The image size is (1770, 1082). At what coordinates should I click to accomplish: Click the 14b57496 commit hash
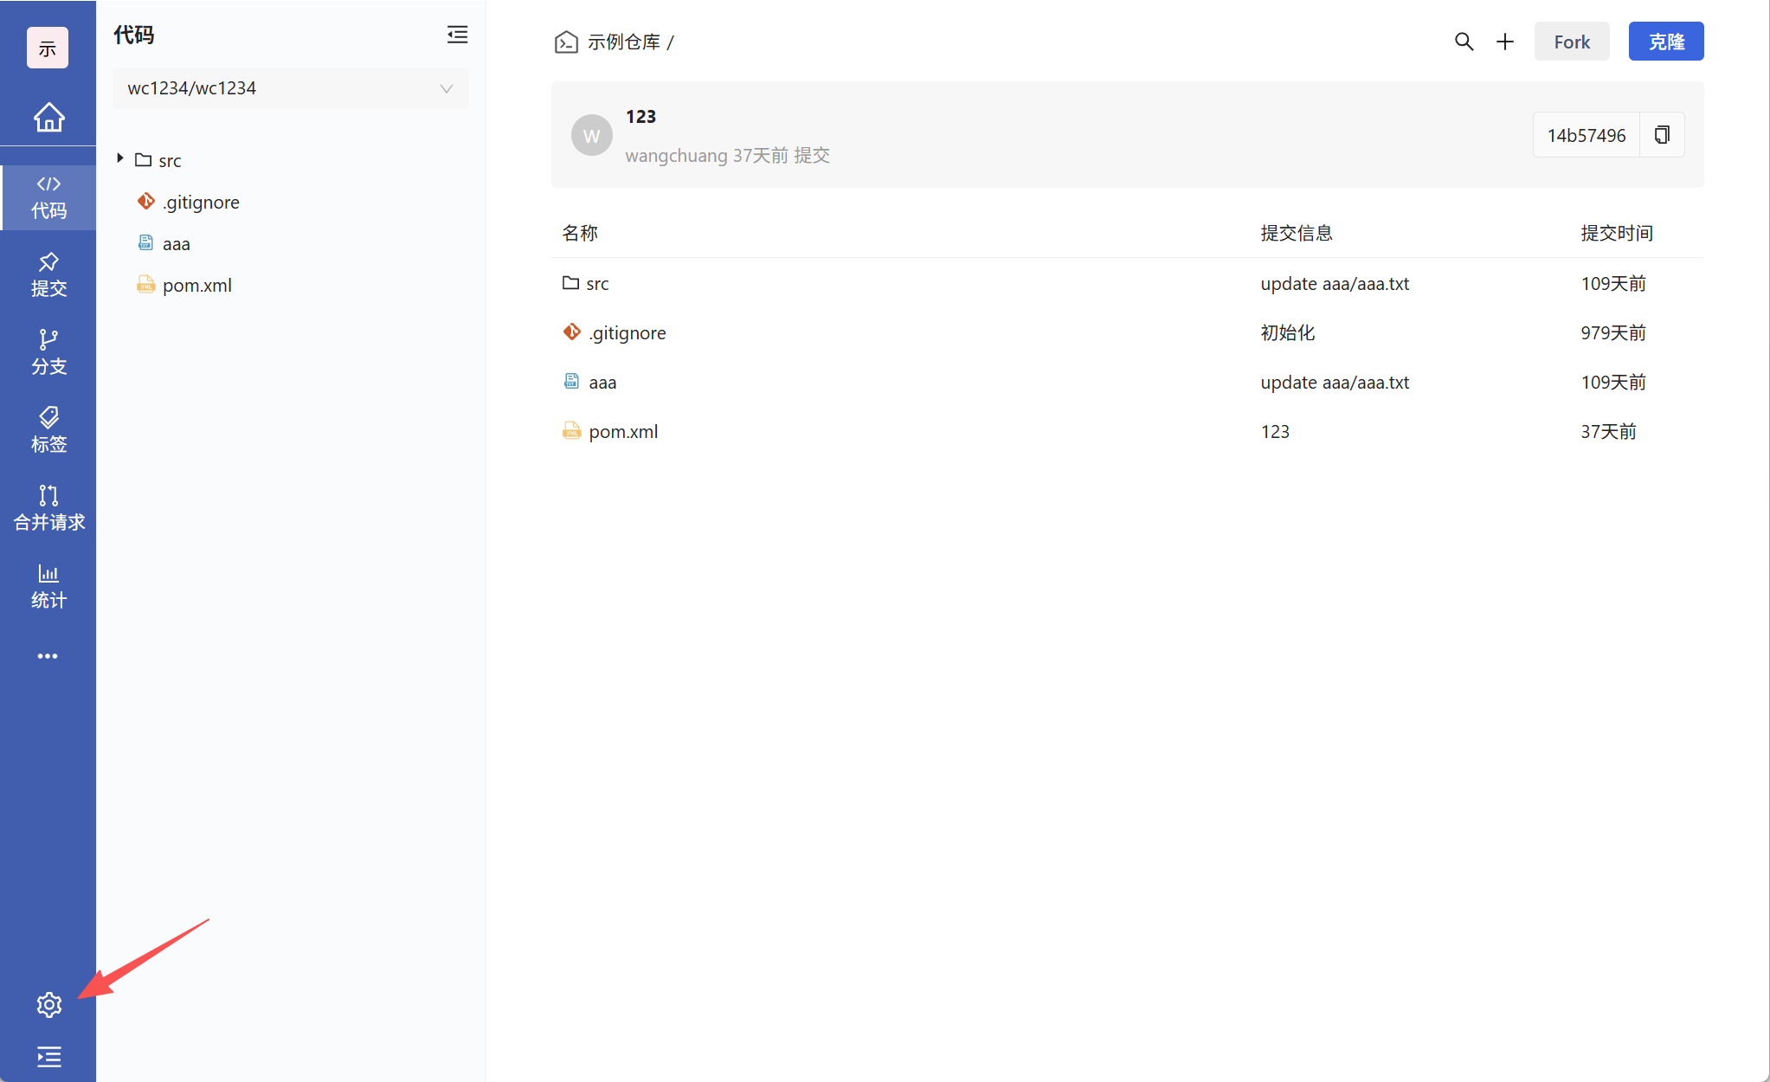pyautogui.click(x=1586, y=135)
